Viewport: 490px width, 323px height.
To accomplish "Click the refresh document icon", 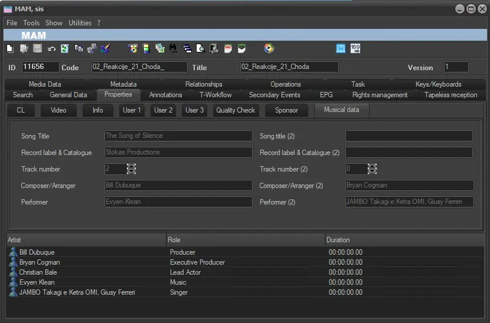I will tap(65, 49).
